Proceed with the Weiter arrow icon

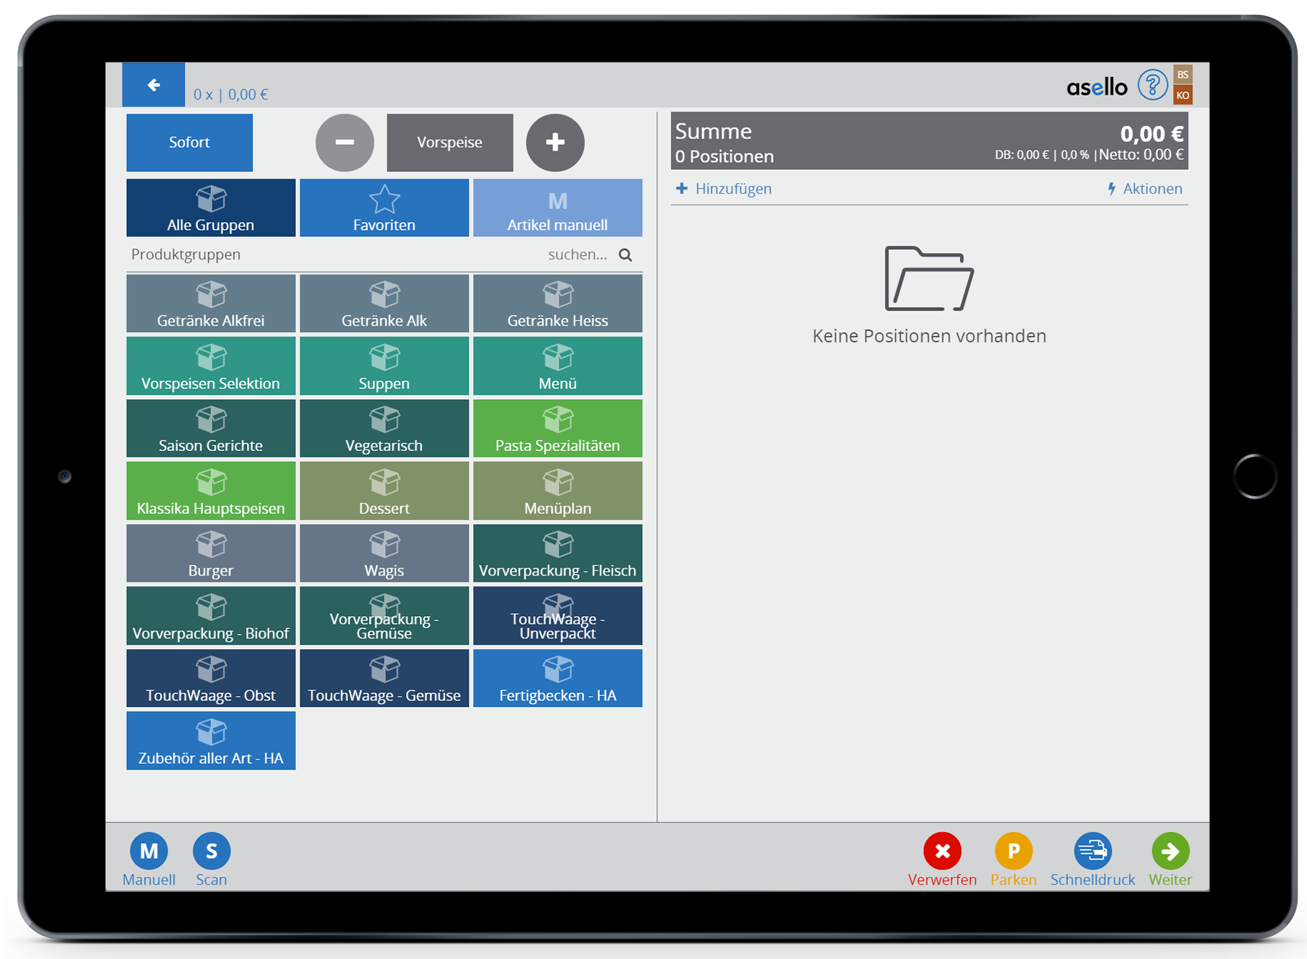(x=1169, y=852)
